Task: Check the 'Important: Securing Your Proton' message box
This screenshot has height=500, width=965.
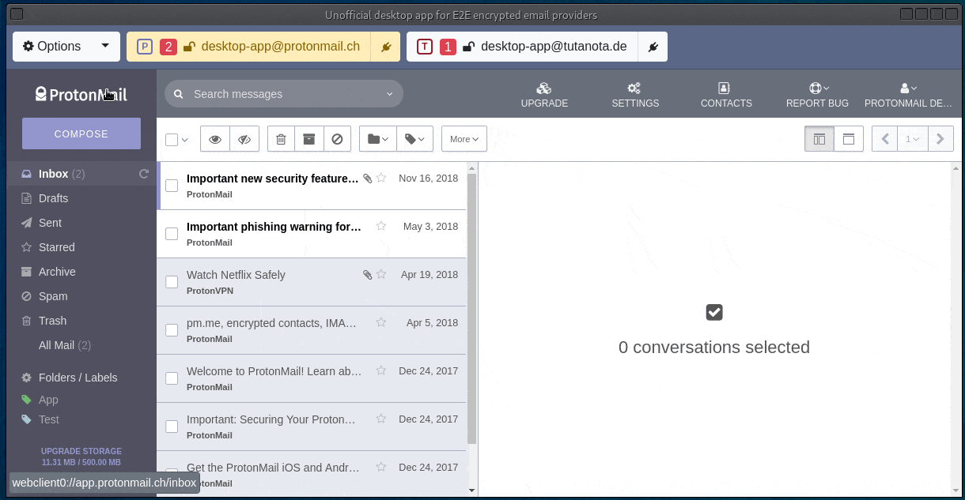Action: click(172, 427)
